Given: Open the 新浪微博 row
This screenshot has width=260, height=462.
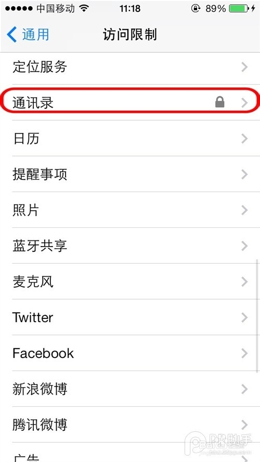Looking at the screenshot, I should [x=130, y=389].
